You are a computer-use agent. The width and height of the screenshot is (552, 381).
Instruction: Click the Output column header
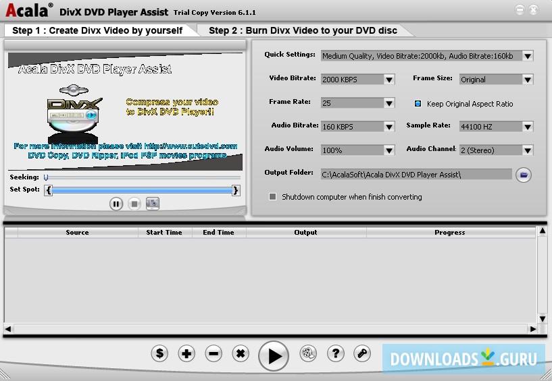click(306, 233)
